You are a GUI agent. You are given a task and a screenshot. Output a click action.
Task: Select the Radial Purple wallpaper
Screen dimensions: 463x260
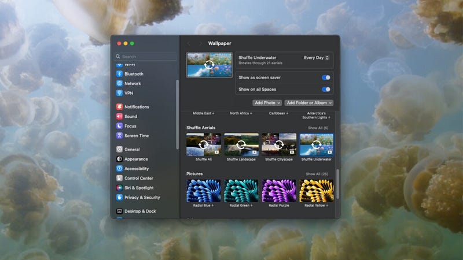(279, 191)
